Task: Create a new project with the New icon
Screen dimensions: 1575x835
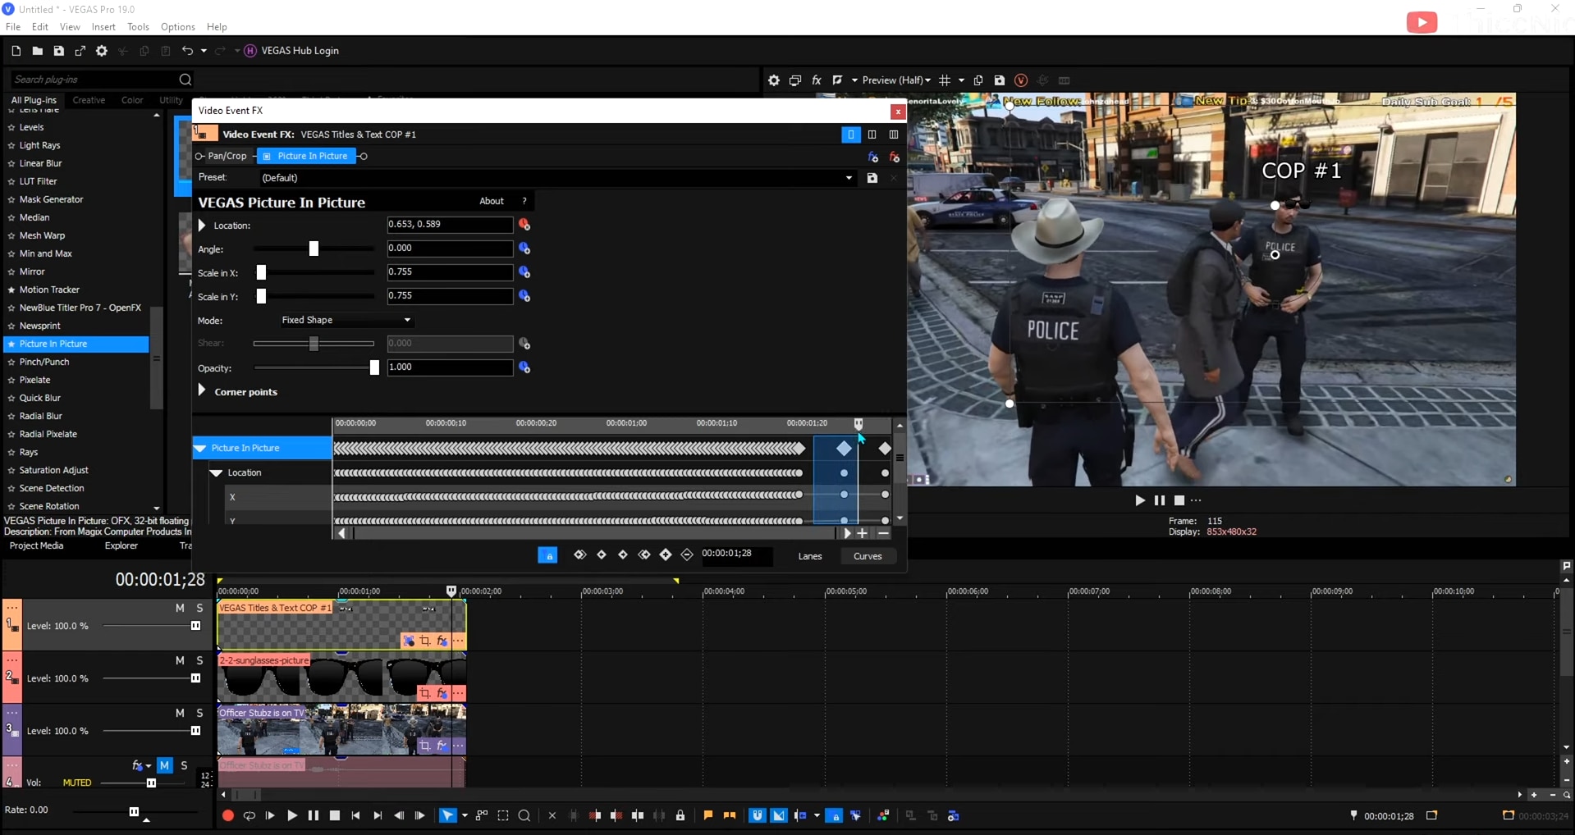Action: point(16,51)
